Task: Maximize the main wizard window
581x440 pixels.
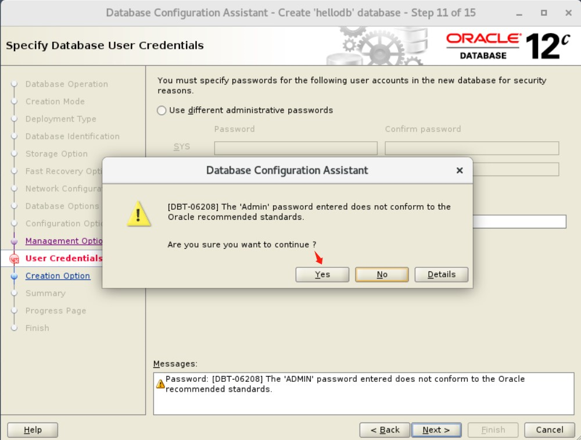Action: (x=544, y=13)
